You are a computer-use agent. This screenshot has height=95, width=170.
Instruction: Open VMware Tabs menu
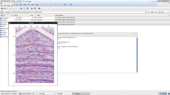point(32,5)
